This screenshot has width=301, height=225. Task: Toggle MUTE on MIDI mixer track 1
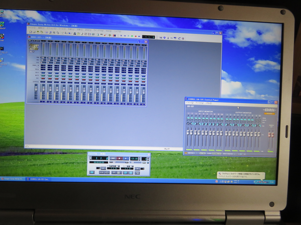pyautogui.click(x=43, y=75)
